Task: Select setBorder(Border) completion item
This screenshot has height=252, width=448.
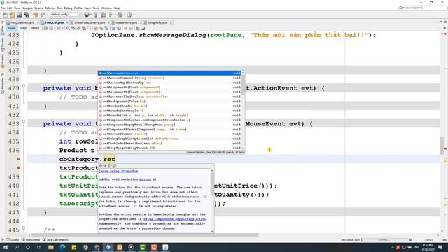Action: [170, 106]
